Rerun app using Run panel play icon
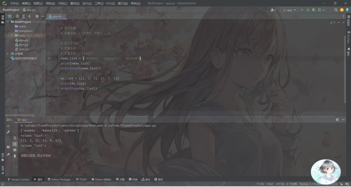351x187 pixels. [x=8, y=126]
